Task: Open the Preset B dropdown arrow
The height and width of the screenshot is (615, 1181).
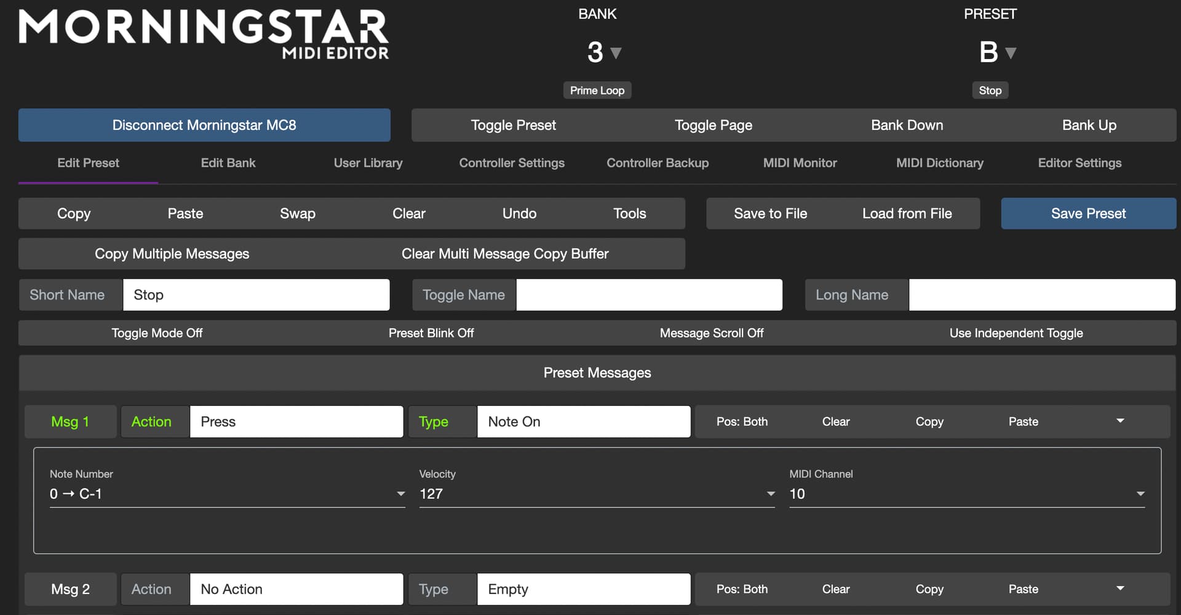Action: click(x=1011, y=53)
